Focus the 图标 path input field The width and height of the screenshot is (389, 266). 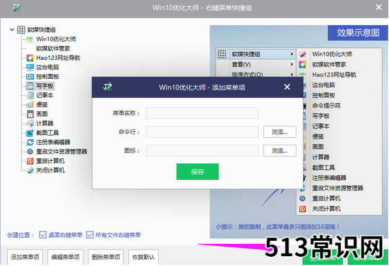(x=202, y=151)
